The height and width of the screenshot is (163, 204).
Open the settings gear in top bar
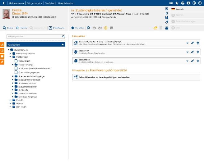point(188,3)
